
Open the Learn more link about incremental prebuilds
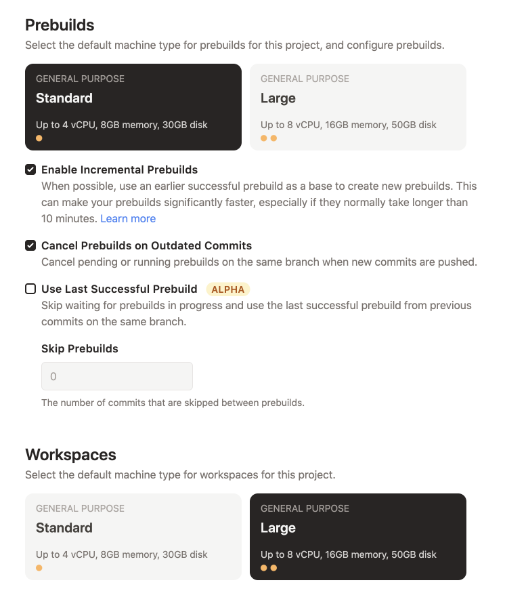pyautogui.click(x=128, y=218)
